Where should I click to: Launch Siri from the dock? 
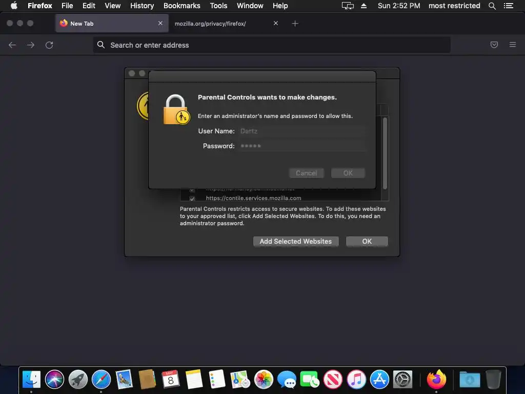(54, 379)
